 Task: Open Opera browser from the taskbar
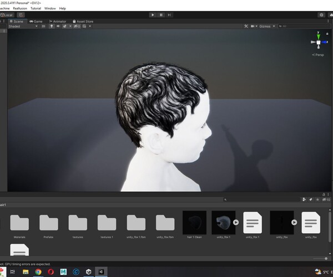pyautogui.click(x=51, y=271)
